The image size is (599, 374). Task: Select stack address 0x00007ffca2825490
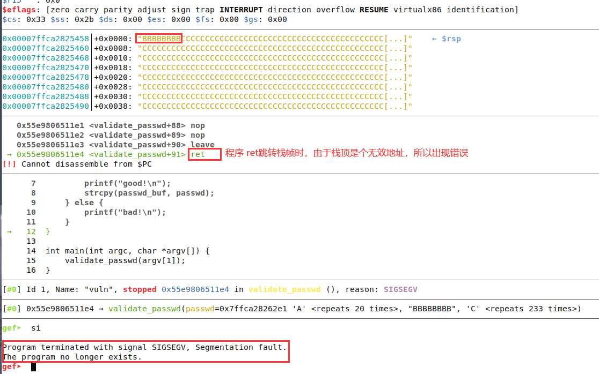click(x=46, y=107)
